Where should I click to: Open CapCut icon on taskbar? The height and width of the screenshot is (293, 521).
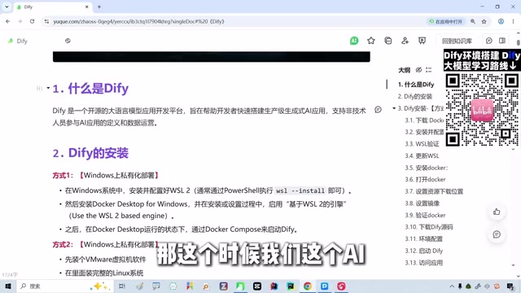point(257,286)
